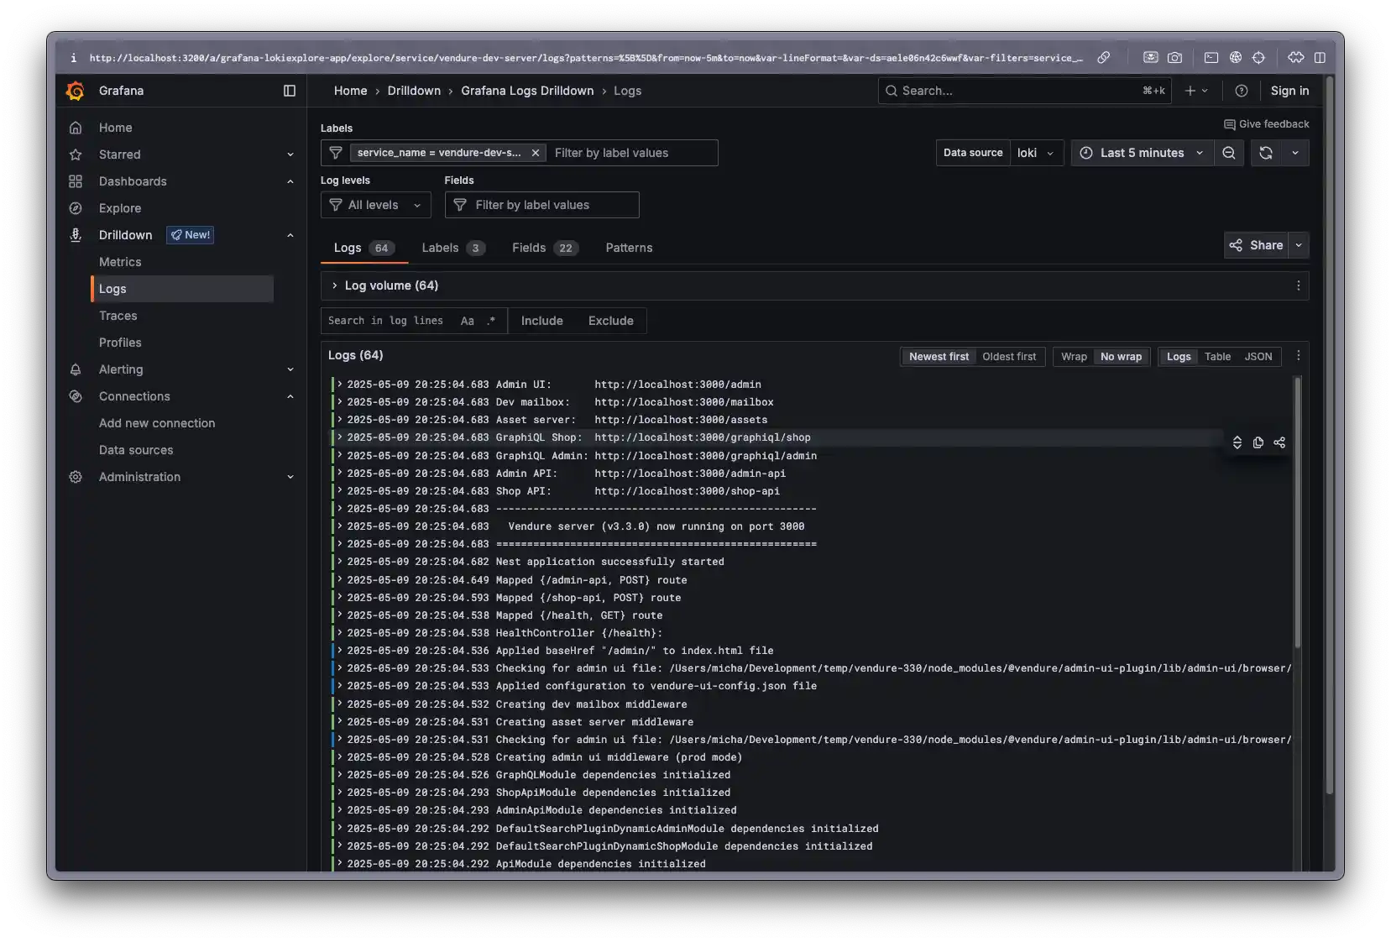Switch log display to Wrap lines
The height and width of the screenshot is (942, 1391).
(1074, 356)
